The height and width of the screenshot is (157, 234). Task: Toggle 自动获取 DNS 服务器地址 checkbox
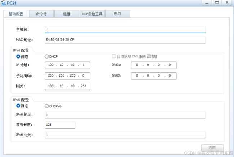(x=114, y=56)
